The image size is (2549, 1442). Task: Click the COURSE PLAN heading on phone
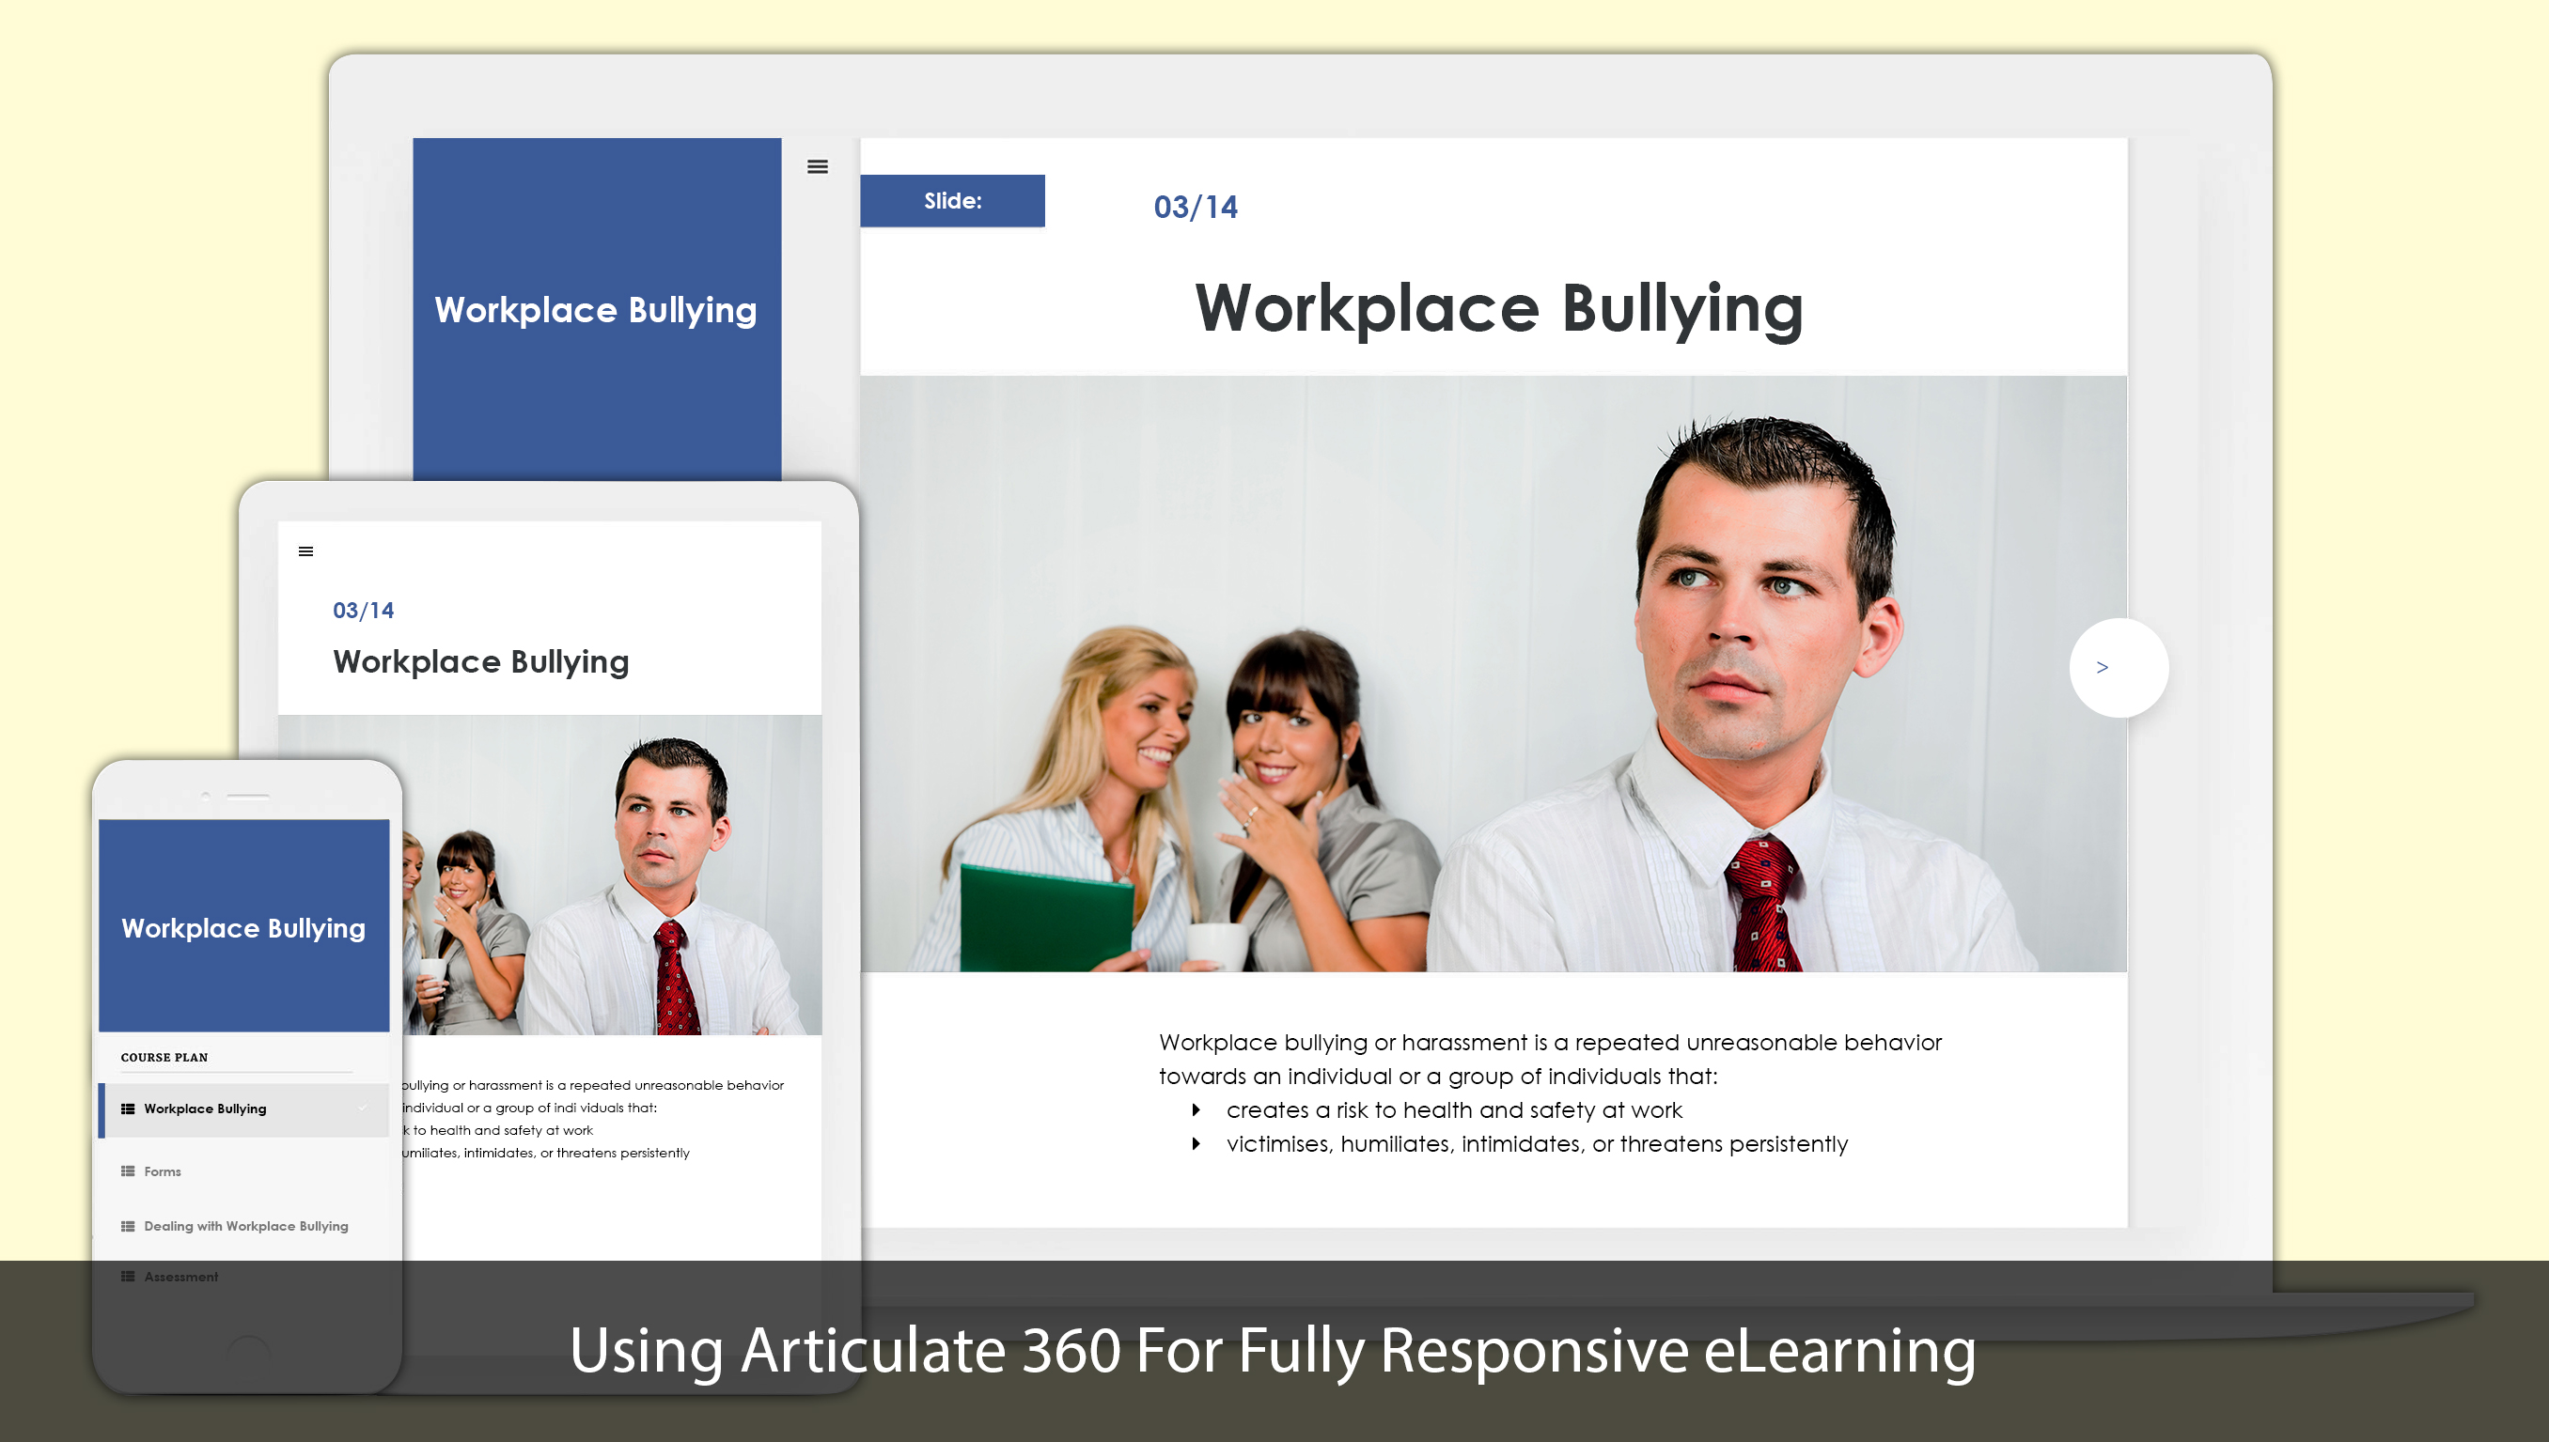(164, 1057)
